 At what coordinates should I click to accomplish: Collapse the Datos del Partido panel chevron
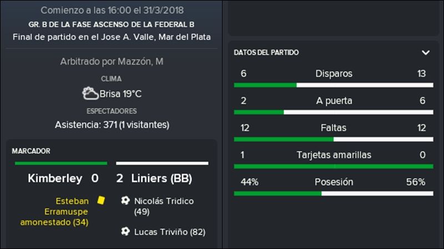pos(426,53)
